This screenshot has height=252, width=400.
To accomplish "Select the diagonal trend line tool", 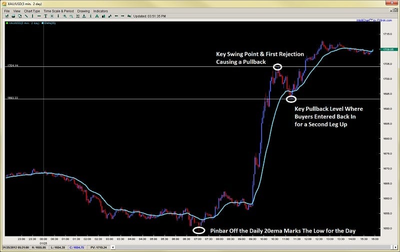I will tap(26, 16).
